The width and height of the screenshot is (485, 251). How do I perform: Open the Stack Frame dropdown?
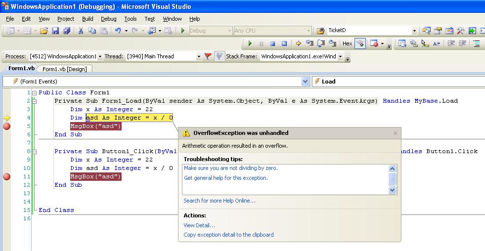[x=340, y=56]
